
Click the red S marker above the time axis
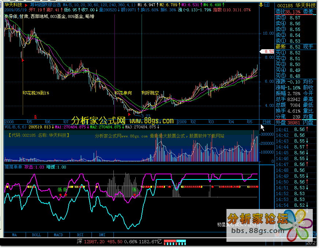pyautogui.click(x=35, y=117)
